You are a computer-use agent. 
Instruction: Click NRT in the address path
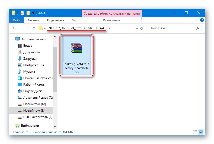click(91, 28)
